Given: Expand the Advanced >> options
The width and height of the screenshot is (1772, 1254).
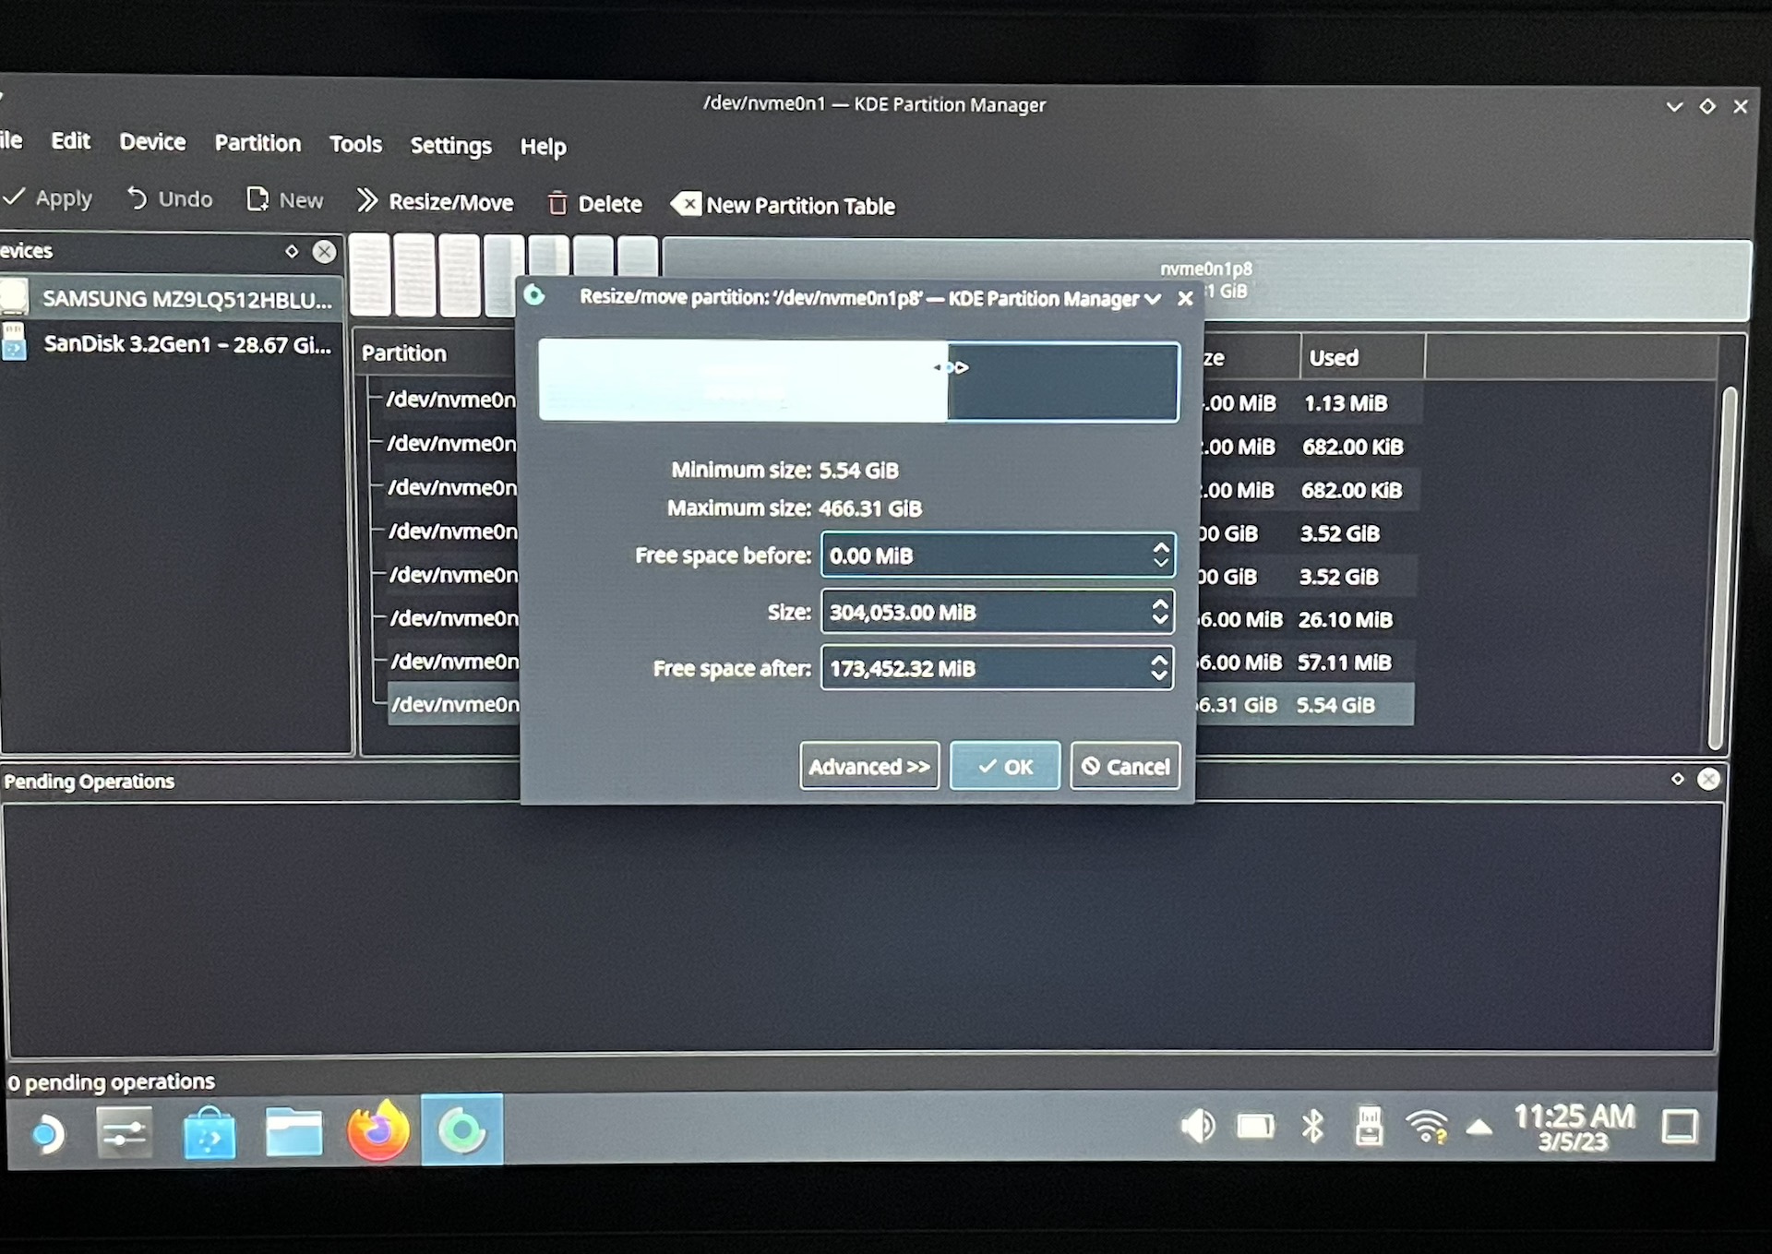Looking at the screenshot, I should (868, 767).
